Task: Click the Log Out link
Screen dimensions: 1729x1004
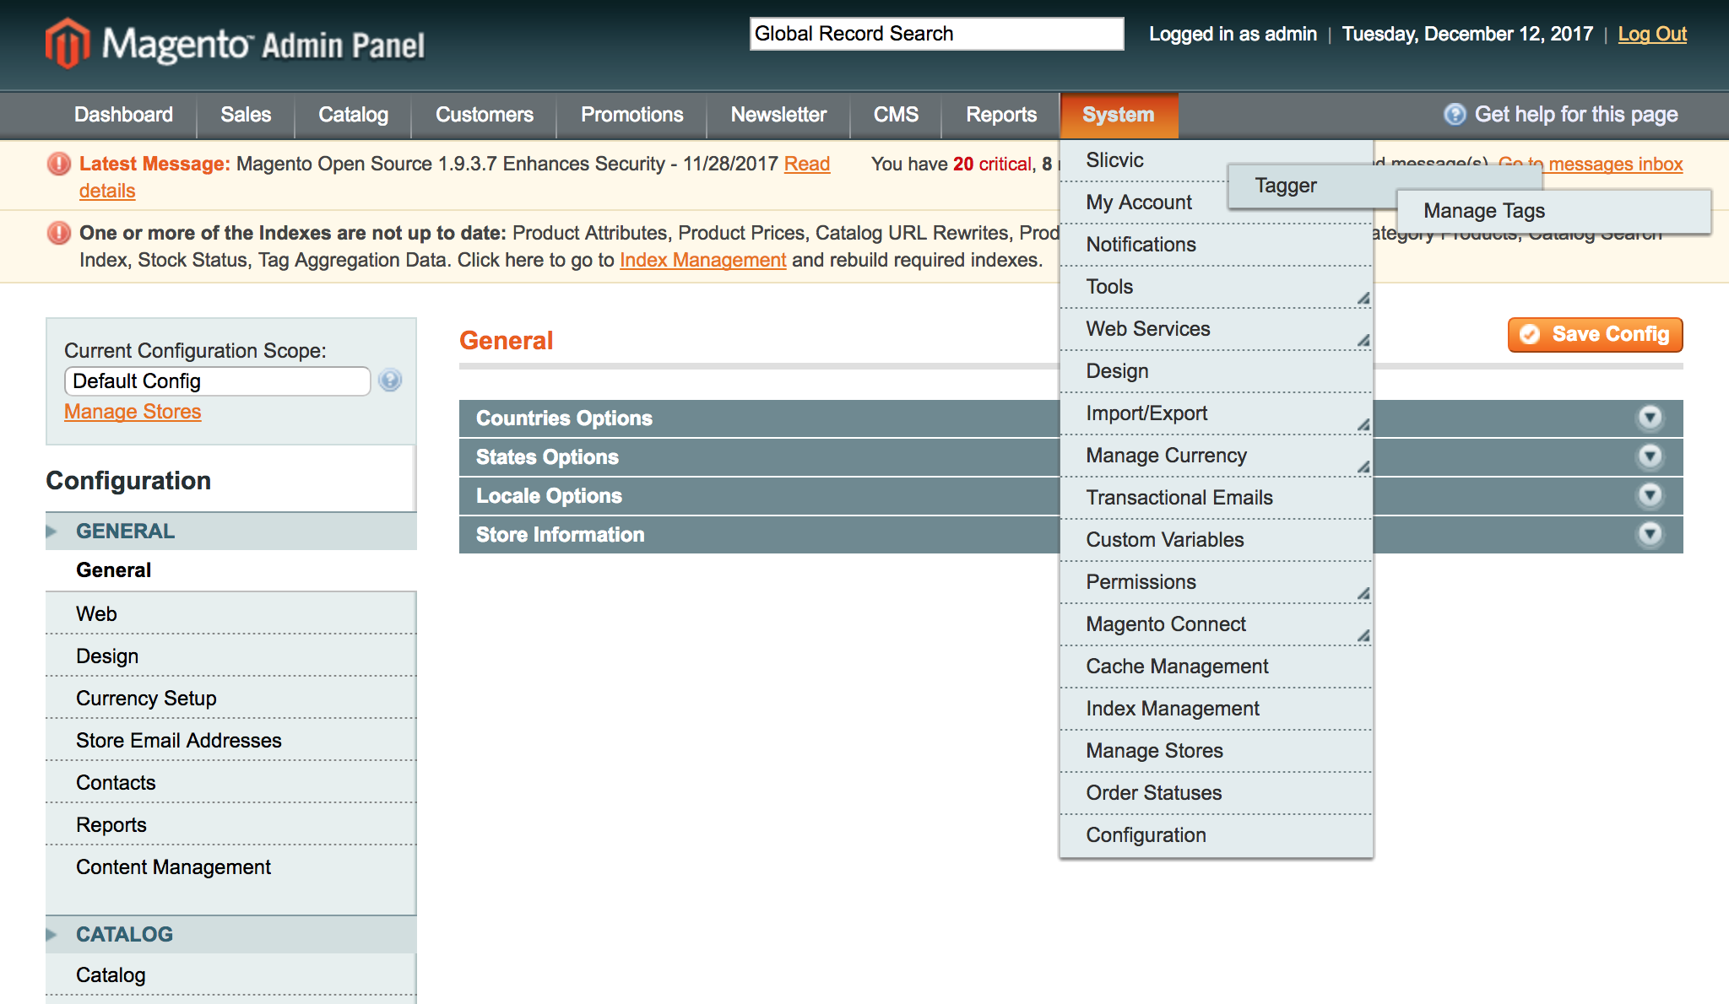Action: [1651, 34]
